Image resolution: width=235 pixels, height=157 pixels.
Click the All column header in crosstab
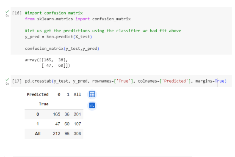(77, 94)
